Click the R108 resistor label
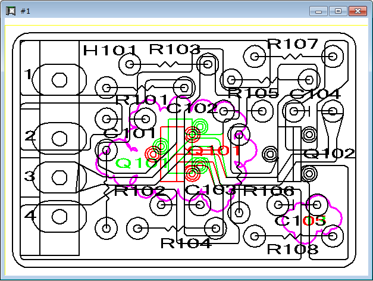373x281 pixels. point(292,249)
